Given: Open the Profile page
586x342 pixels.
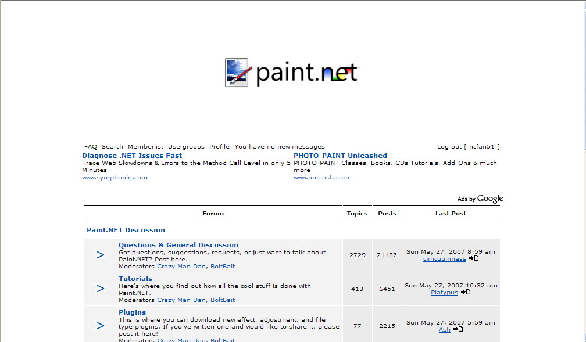Looking at the screenshot, I should tap(219, 147).
